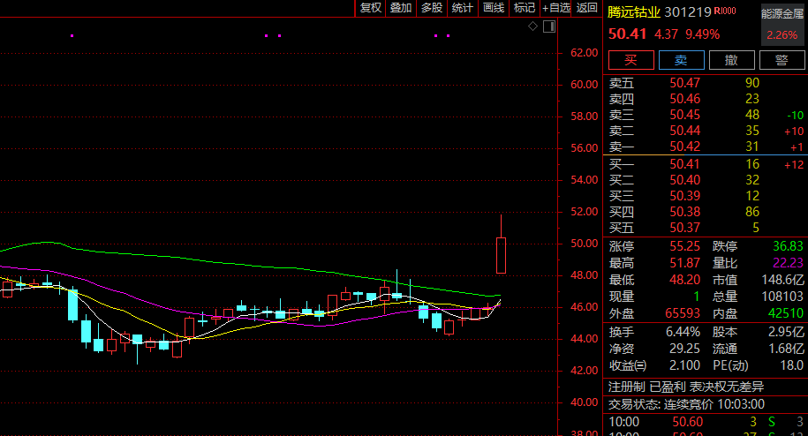Viewport: 808px width, 436px height.
Task: Select the large red candlestick on chart
Action: [x=501, y=255]
